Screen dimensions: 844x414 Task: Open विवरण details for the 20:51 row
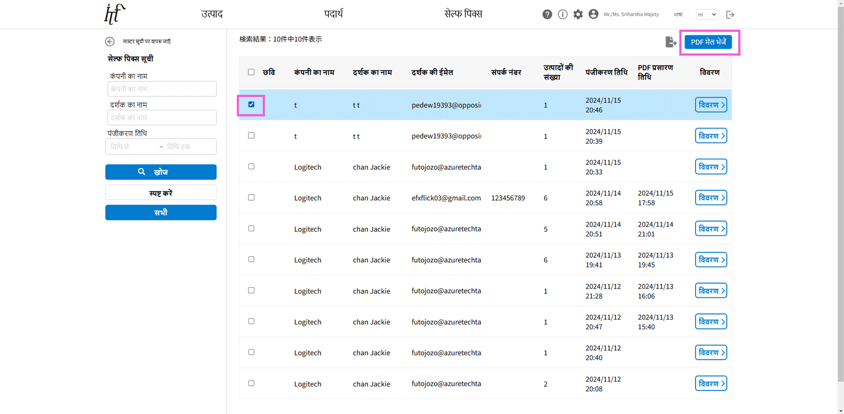[711, 229]
